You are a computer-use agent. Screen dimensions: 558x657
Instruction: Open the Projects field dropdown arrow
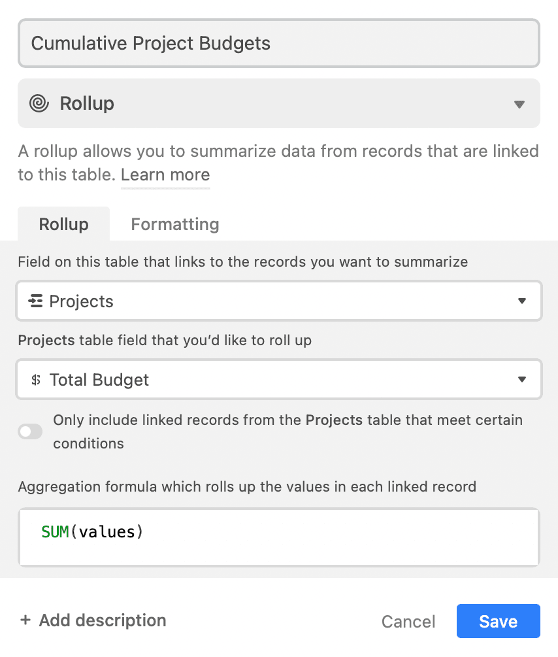click(x=522, y=301)
